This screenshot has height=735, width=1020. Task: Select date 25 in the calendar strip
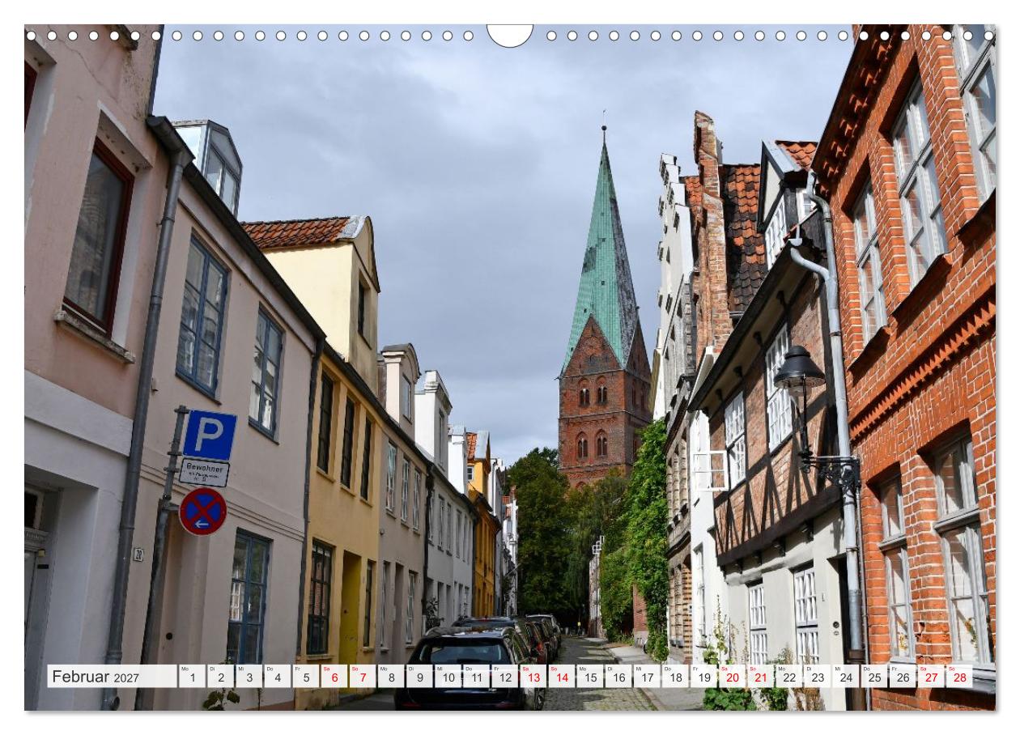873,677
